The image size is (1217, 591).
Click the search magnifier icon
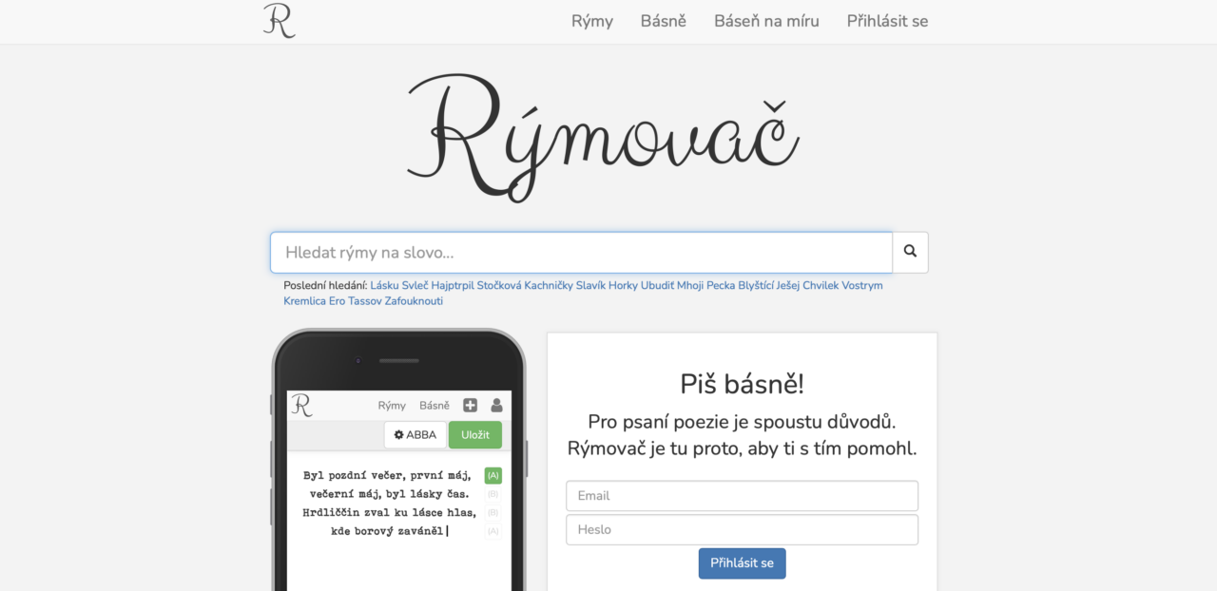[909, 252]
